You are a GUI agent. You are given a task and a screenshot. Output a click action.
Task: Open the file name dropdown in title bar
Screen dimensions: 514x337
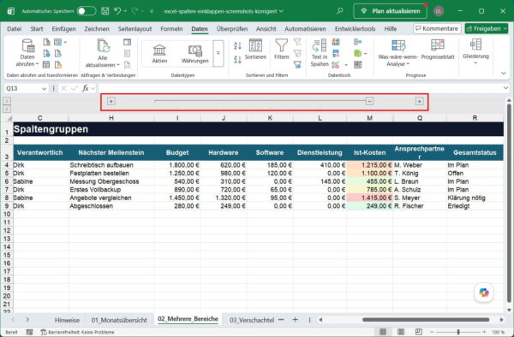(281, 11)
